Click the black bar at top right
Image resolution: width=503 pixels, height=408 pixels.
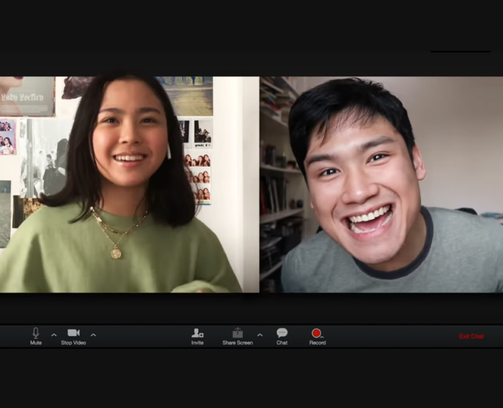[x=460, y=51]
